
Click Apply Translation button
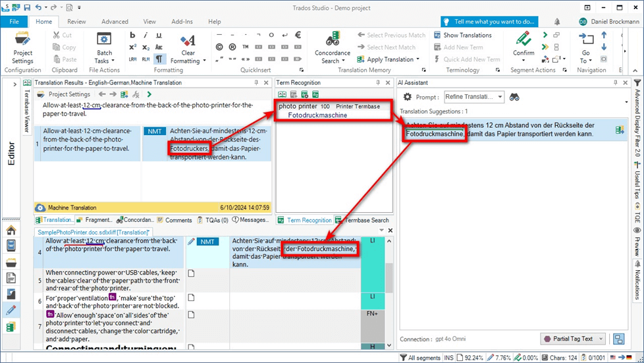pos(390,59)
